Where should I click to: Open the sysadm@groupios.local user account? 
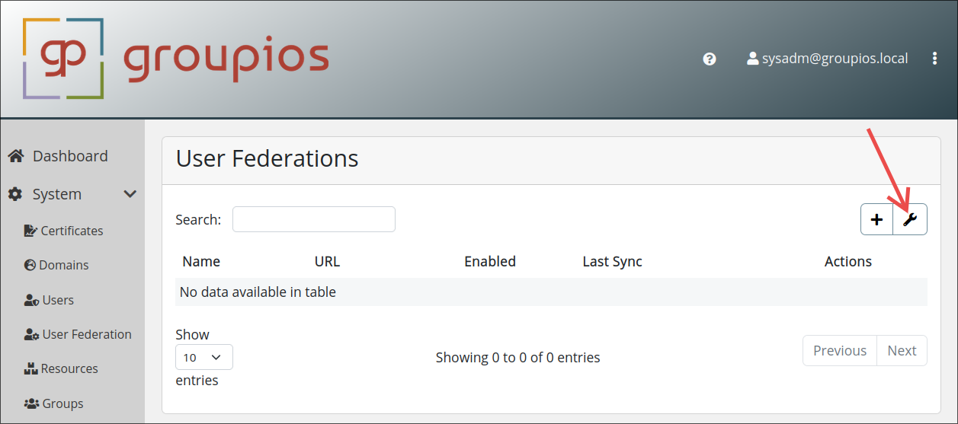click(828, 59)
